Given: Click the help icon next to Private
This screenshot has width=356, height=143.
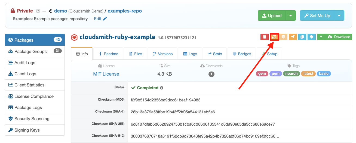Looking at the screenshot, I should (x=38, y=11).
